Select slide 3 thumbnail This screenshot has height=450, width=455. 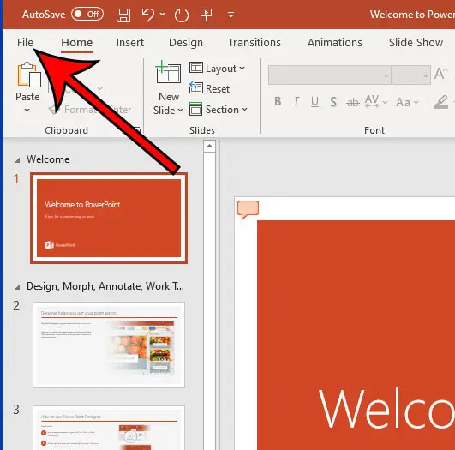tap(109, 428)
